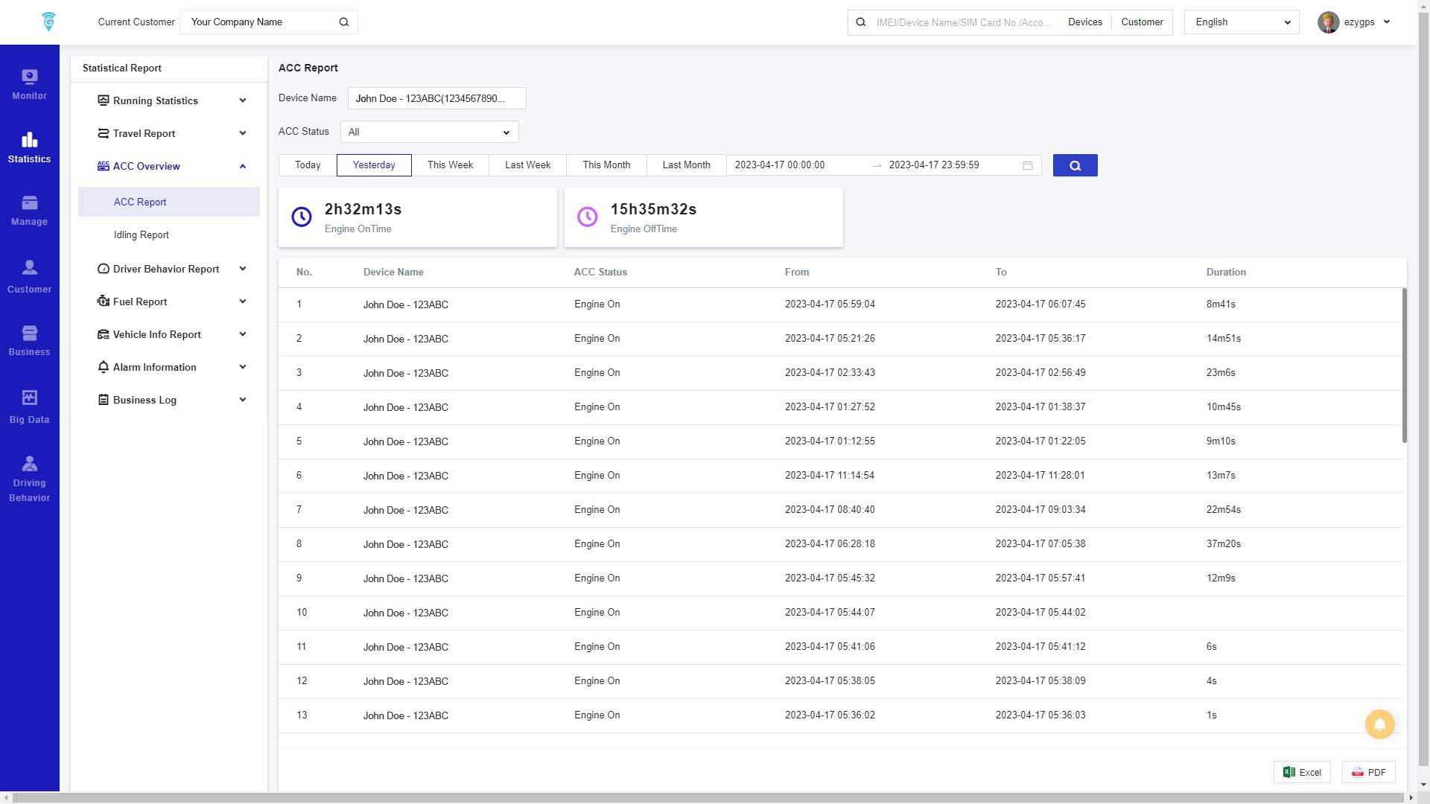Screen dimensions: 1430x804
Task: Open the ACC Status dropdown
Action: click(429, 132)
